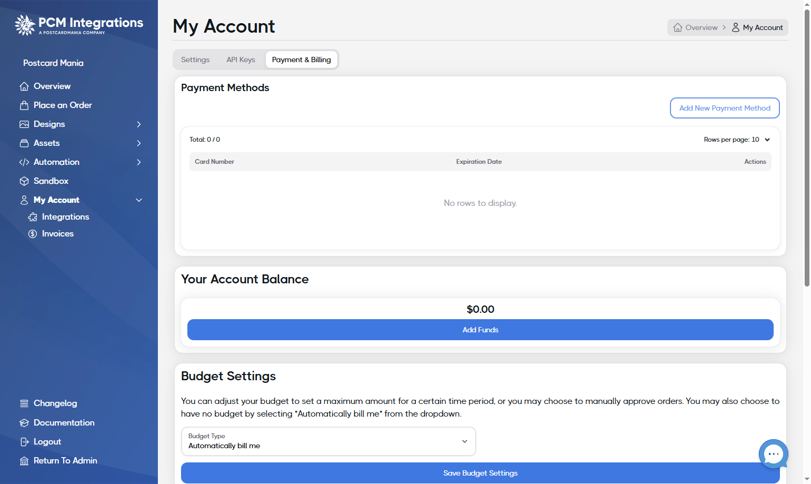This screenshot has width=811, height=484.
Task: Open the Budget Type dropdown
Action: (x=328, y=441)
